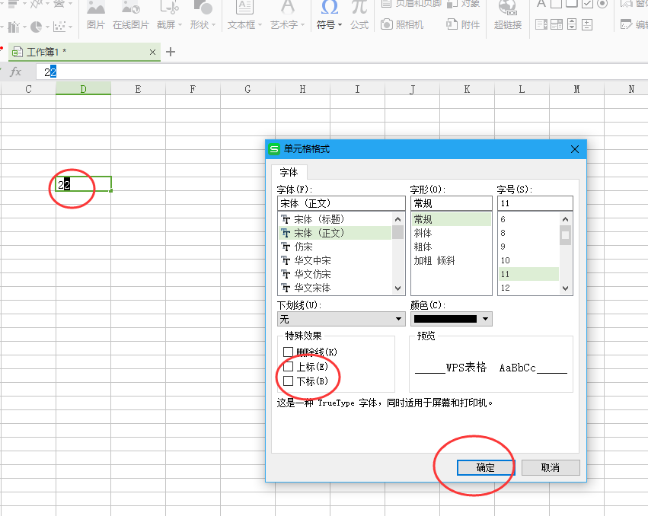Switch to the 字体 tab in the dialog
This screenshot has height=516, width=648.
[x=289, y=172]
